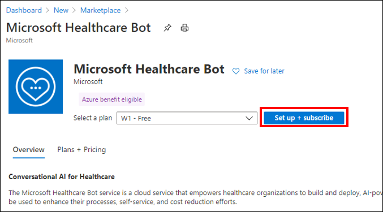This screenshot has width=383, height=212.
Task: Navigate to the New breadcrumb link
Action: pyautogui.click(x=61, y=10)
